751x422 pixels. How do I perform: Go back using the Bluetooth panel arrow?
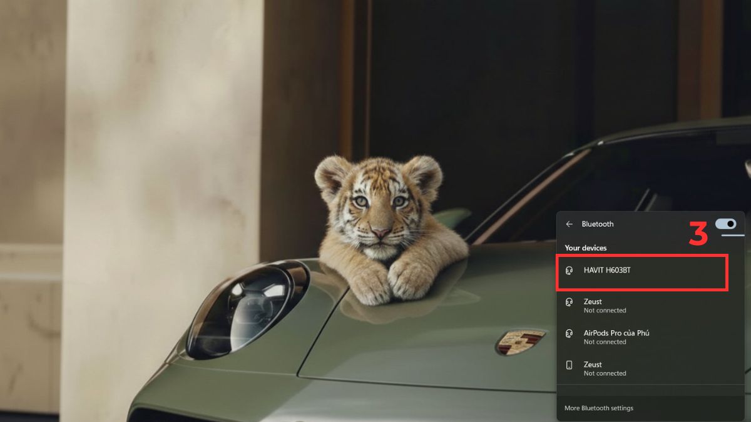click(x=569, y=224)
